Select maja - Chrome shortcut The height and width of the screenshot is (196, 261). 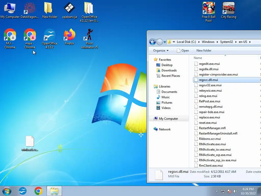click(x=30, y=39)
